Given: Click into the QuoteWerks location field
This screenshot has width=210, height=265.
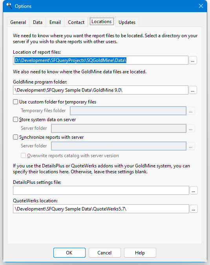Looking at the screenshot, I should (x=101, y=209).
